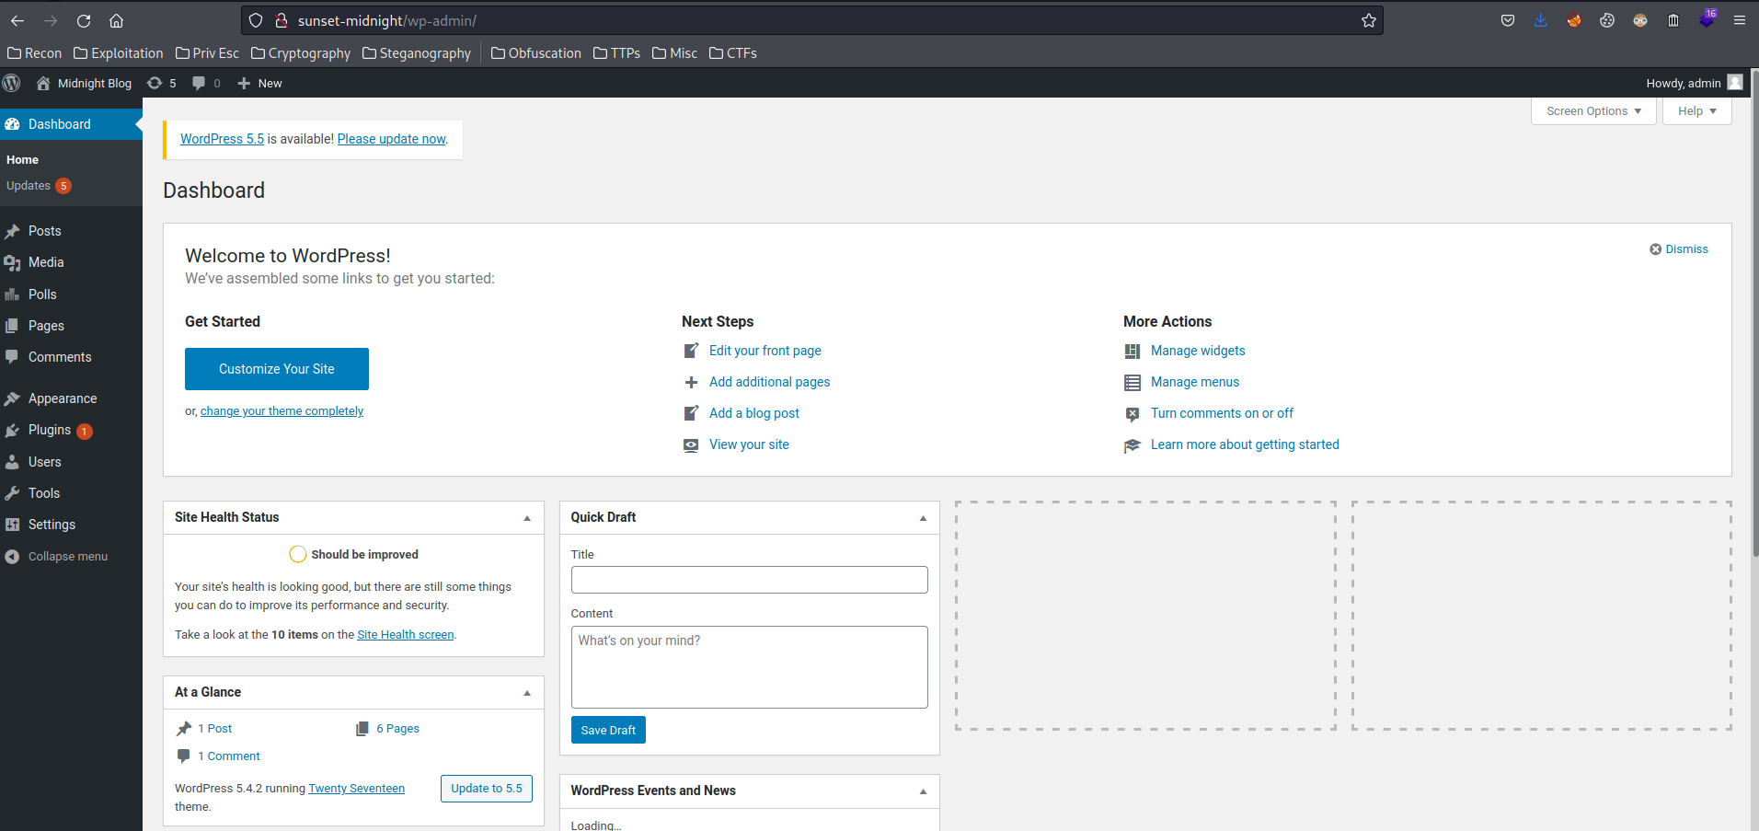Click the 1 Post link
Viewport: 1759px width, 831px height.
tap(215, 729)
